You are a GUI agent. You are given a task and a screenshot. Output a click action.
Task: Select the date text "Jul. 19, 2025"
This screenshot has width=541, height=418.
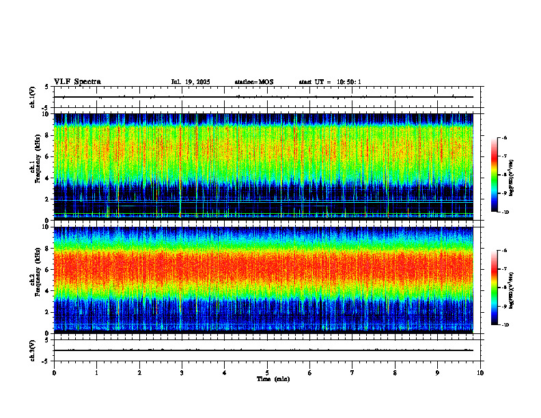tap(191, 82)
